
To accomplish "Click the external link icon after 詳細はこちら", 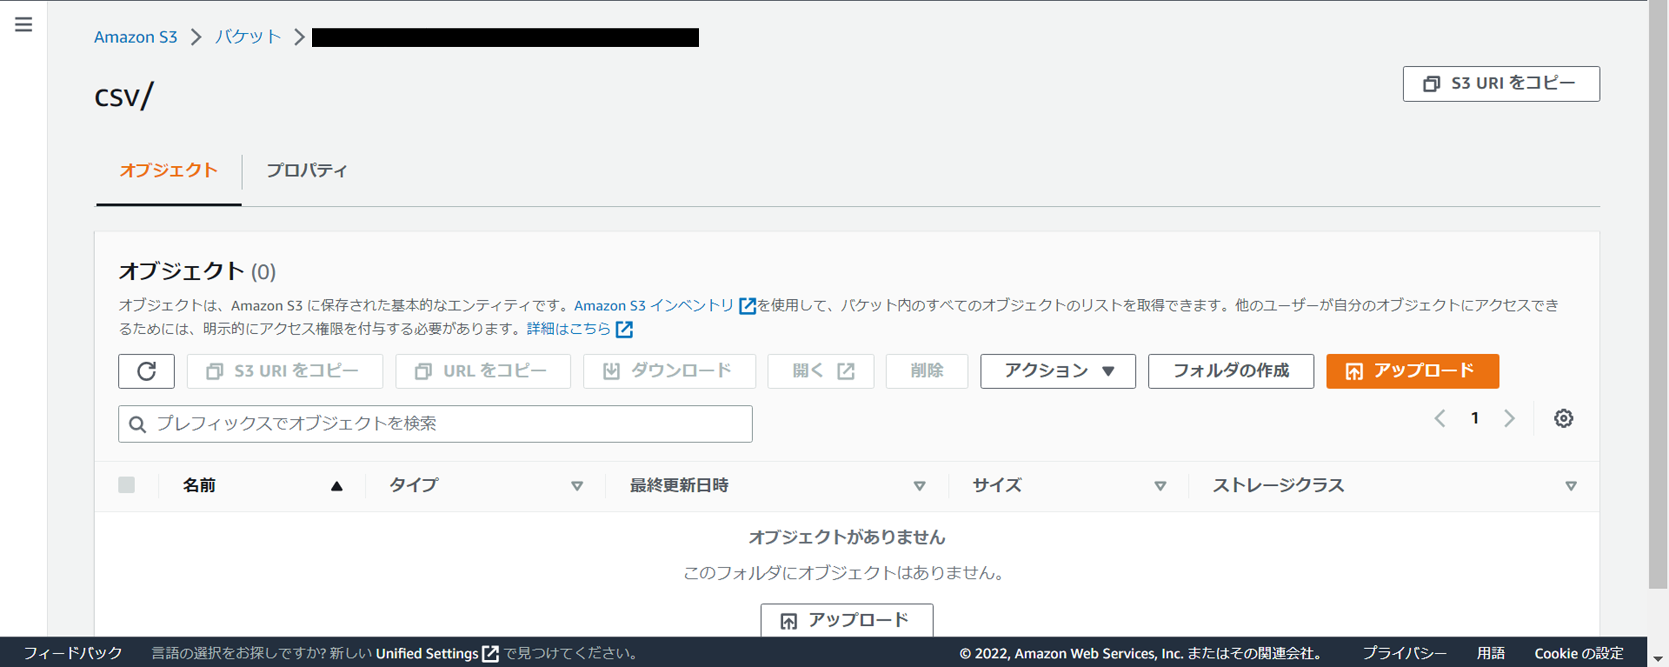I will pos(624,330).
